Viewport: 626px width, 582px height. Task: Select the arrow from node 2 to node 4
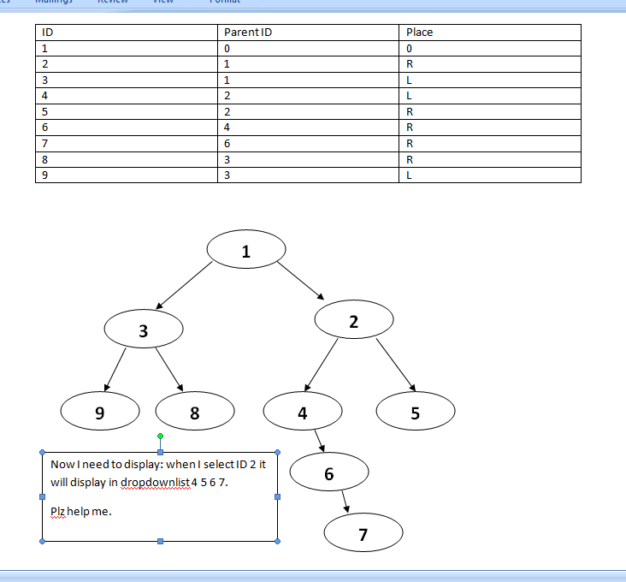click(x=321, y=365)
